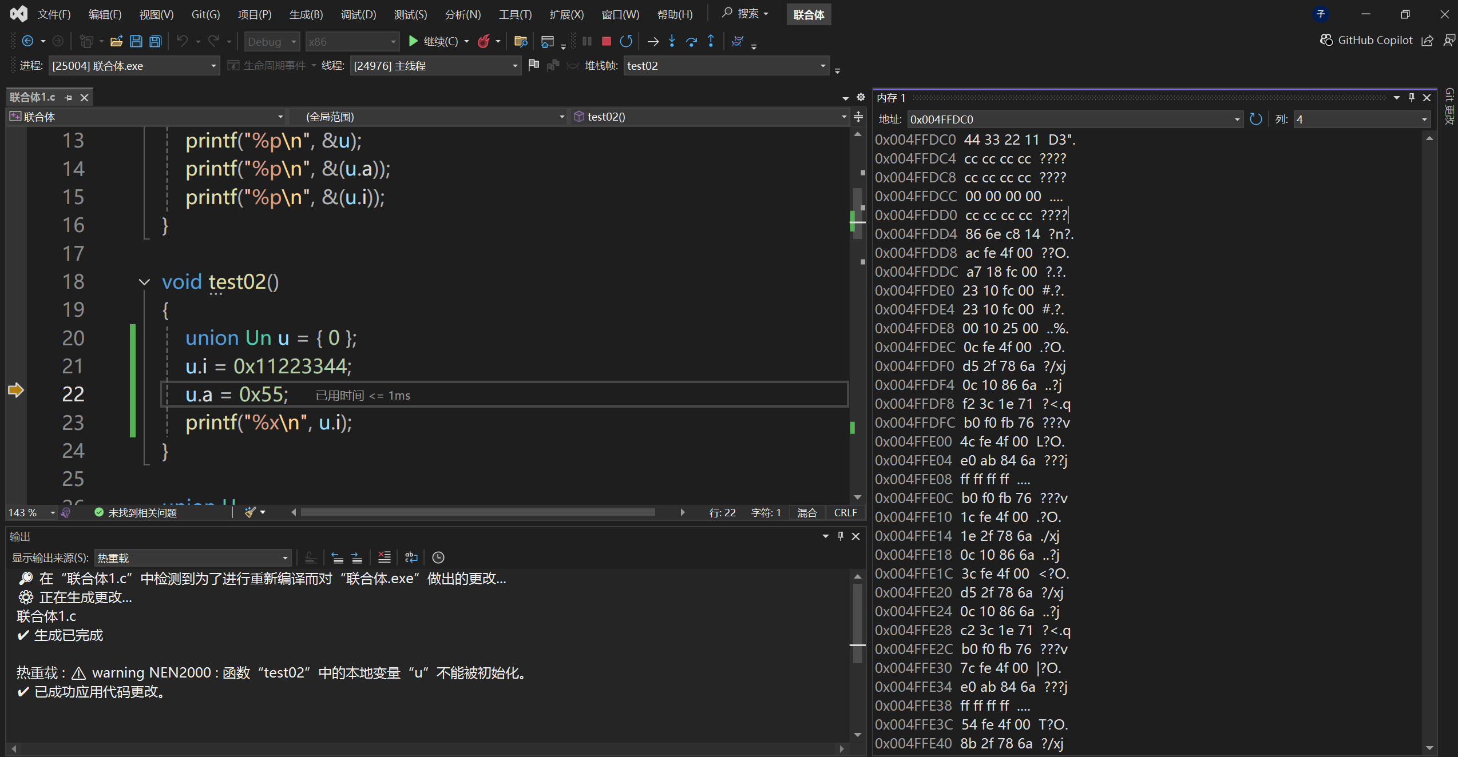This screenshot has height=757, width=1458.
Task: Restart the debugging session
Action: [626, 41]
